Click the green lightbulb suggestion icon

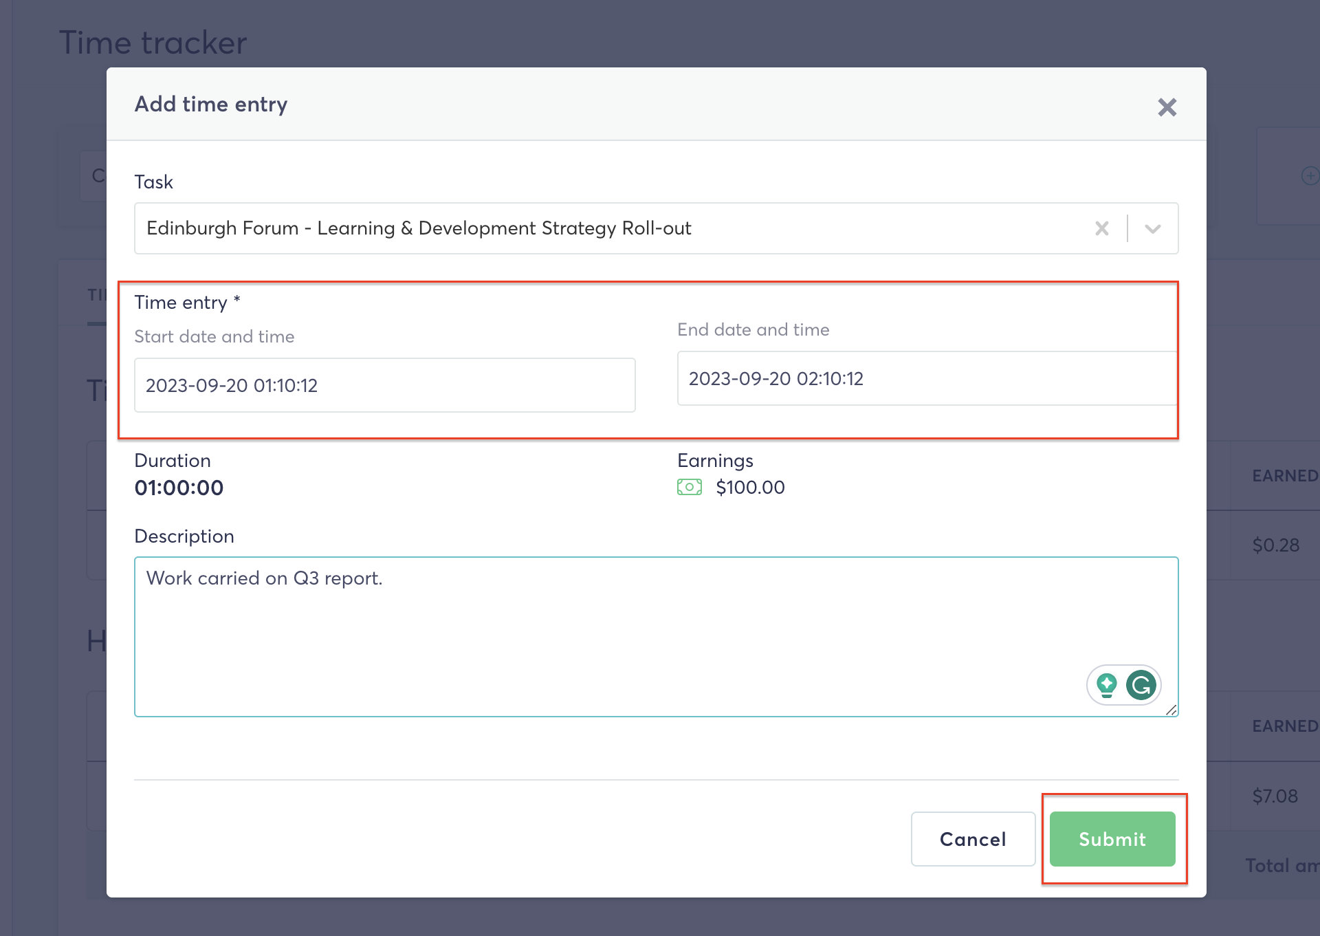(1106, 685)
